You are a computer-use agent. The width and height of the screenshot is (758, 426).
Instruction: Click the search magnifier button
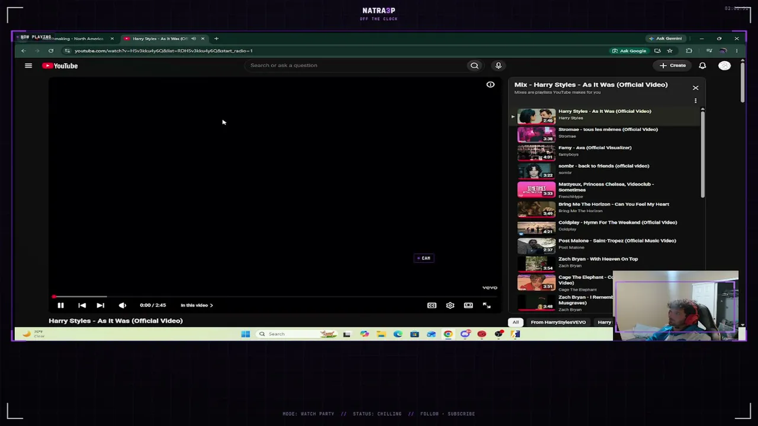(474, 66)
